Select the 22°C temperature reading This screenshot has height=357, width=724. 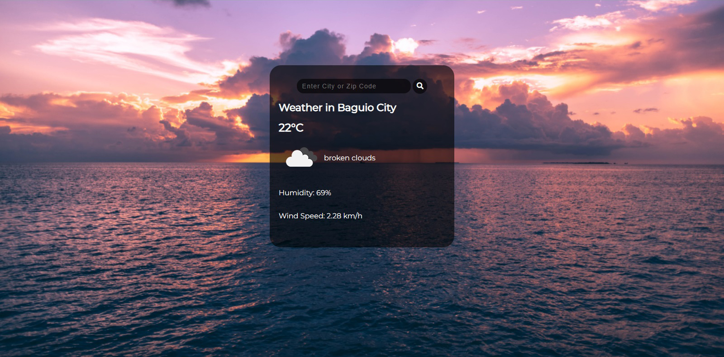pyautogui.click(x=291, y=128)
